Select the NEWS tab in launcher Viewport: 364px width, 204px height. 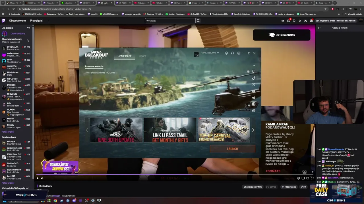(x=142, y=56)
